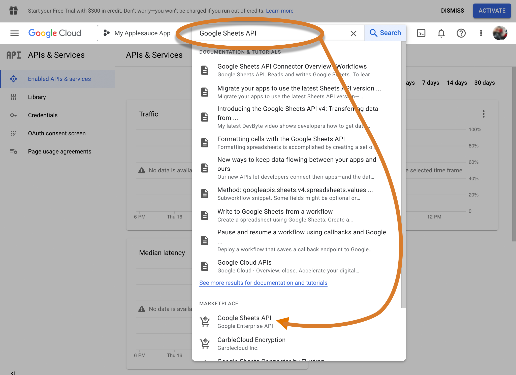Viewport: 516px width, 375px height.
Task: Open the hamburger navigation menu
Action: coord(14,33)
